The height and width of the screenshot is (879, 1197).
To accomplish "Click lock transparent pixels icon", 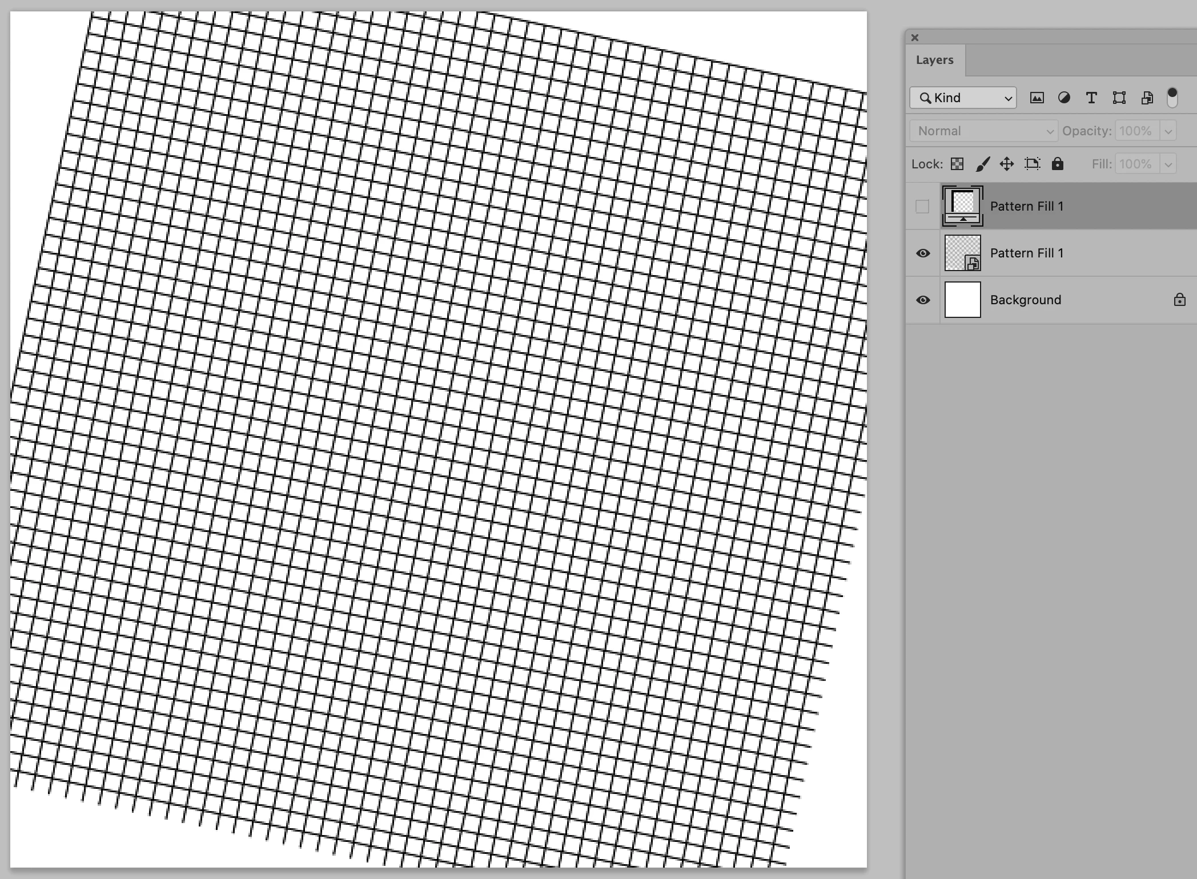I will pos(957,164).
